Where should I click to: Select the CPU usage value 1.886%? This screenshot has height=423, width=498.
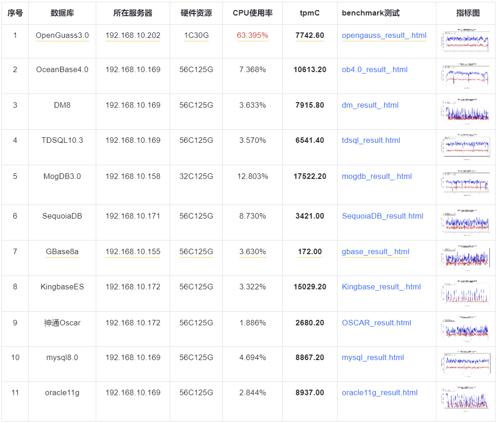pyautogui.click(x=252, y=323)
